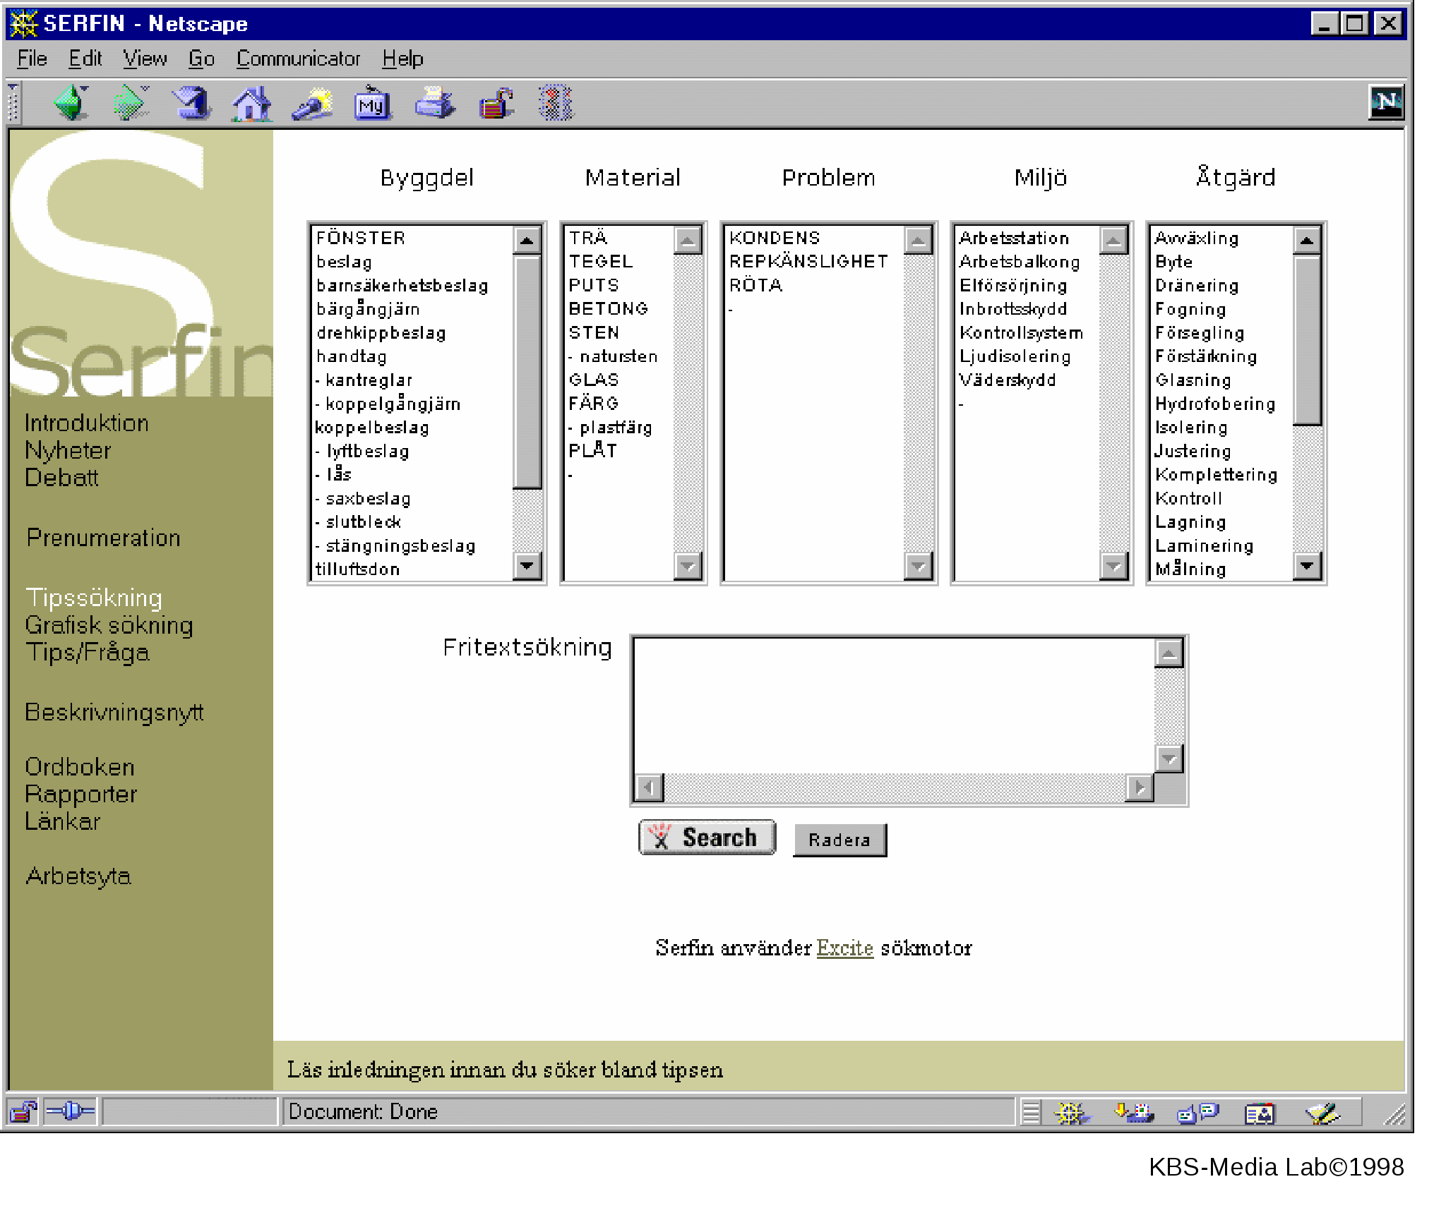Open Beskrivningsnytt sidebar link

pos(114,713)
